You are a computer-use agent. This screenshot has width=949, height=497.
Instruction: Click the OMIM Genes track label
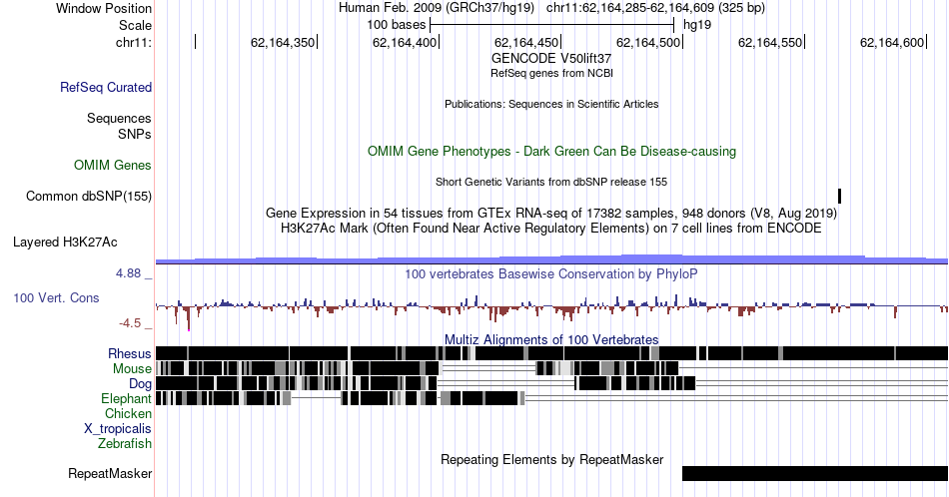113,165
